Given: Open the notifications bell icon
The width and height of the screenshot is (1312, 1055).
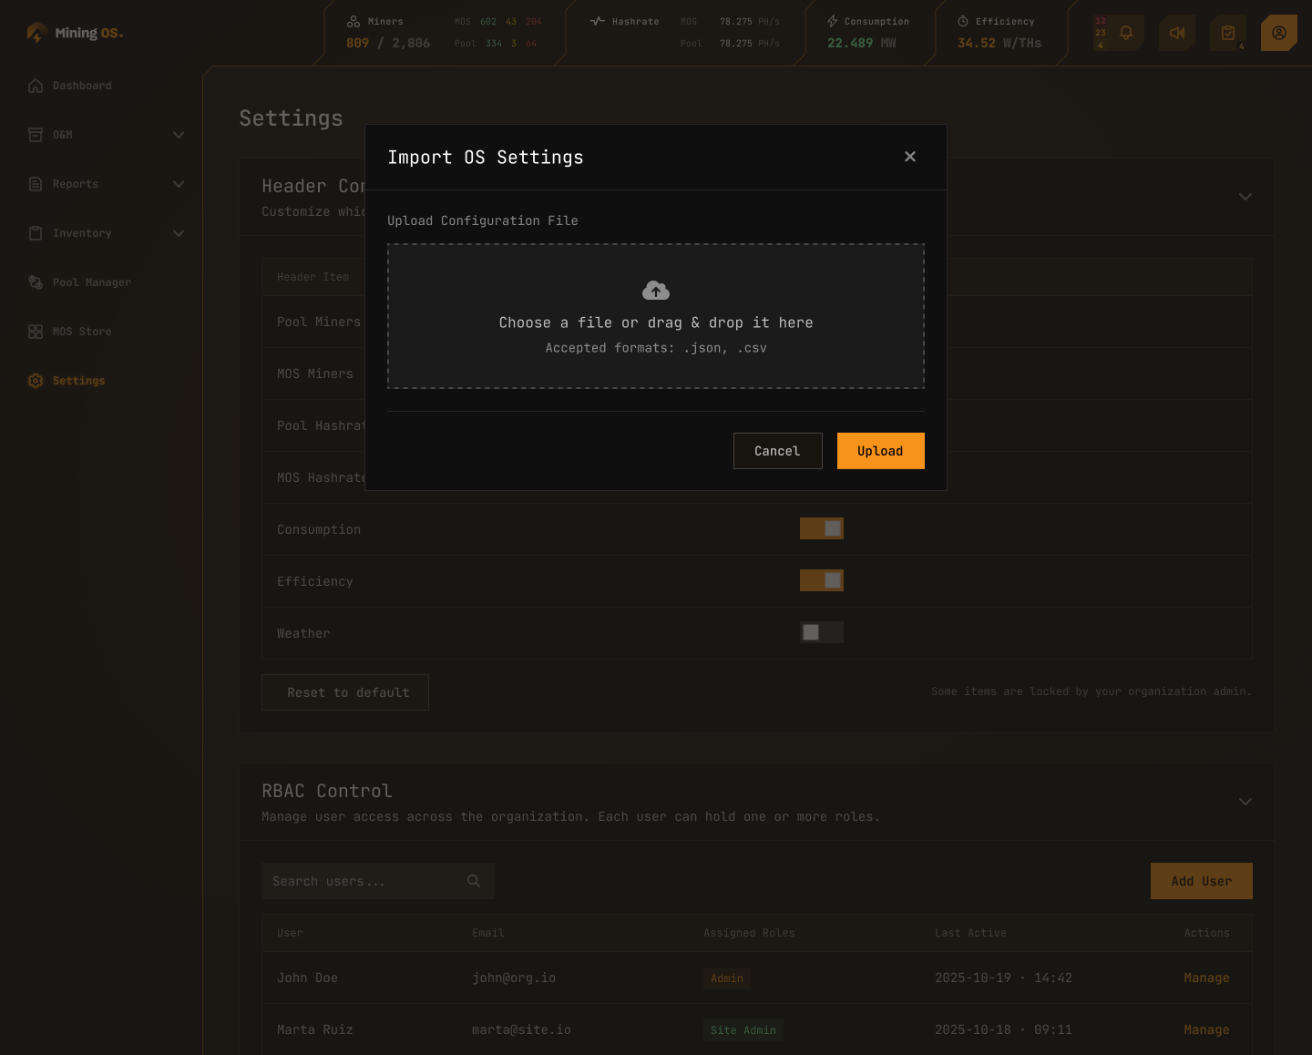Looking at the screenshot, I should point(1126,32).
